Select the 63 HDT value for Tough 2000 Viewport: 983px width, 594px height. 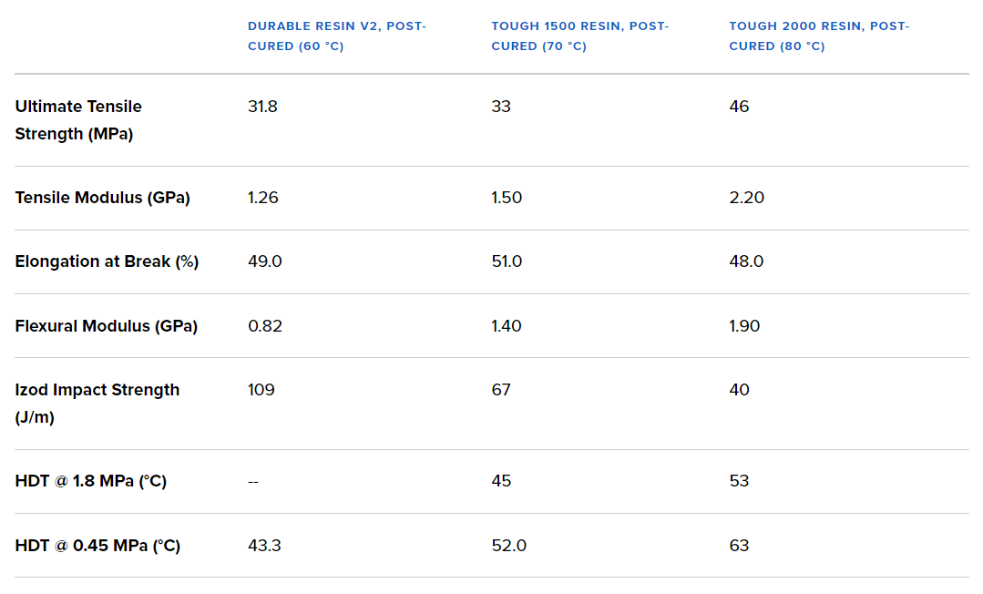click(739, 546)
